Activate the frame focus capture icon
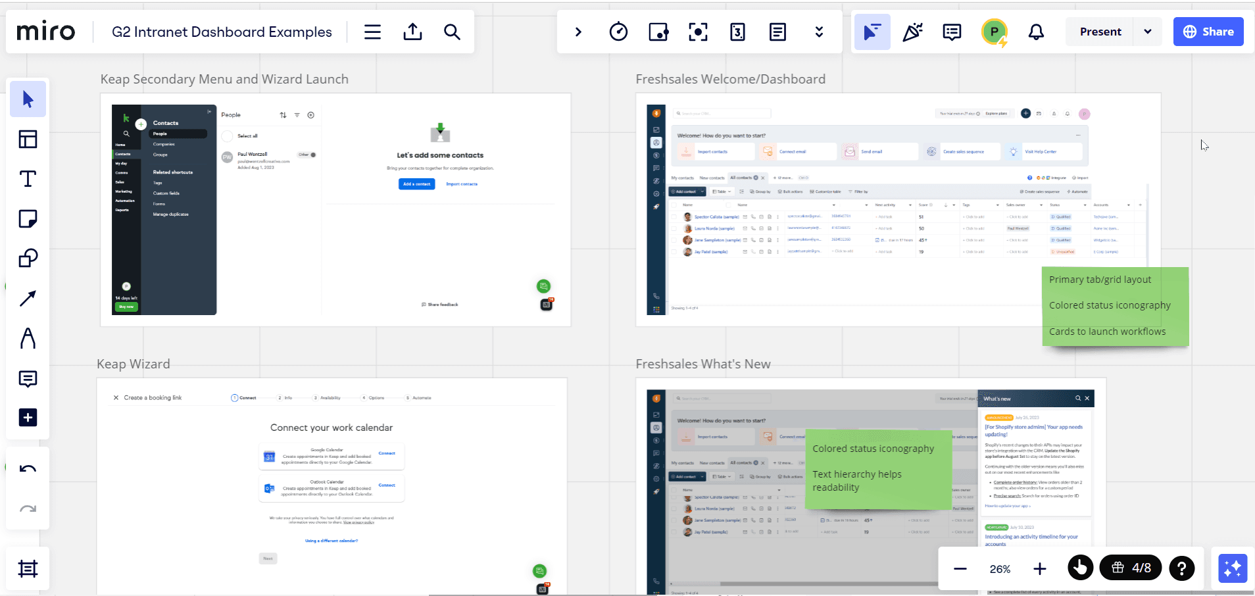Screen dimensions: 1255x596 (698, 32)
